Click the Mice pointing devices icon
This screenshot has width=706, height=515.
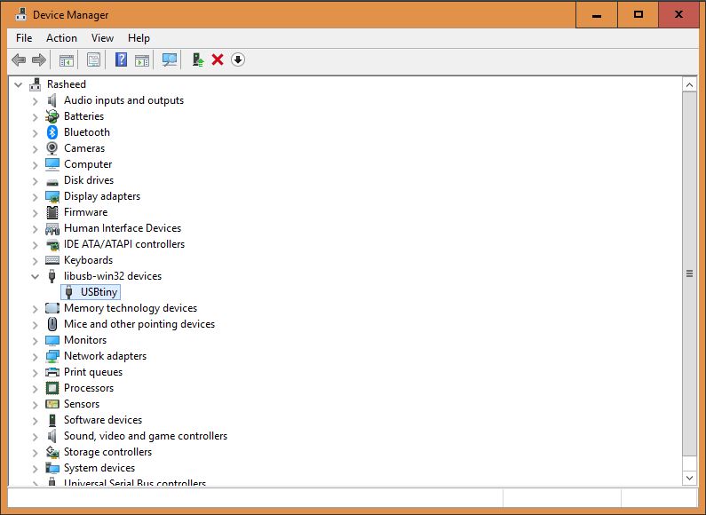(x=52, y=324)
